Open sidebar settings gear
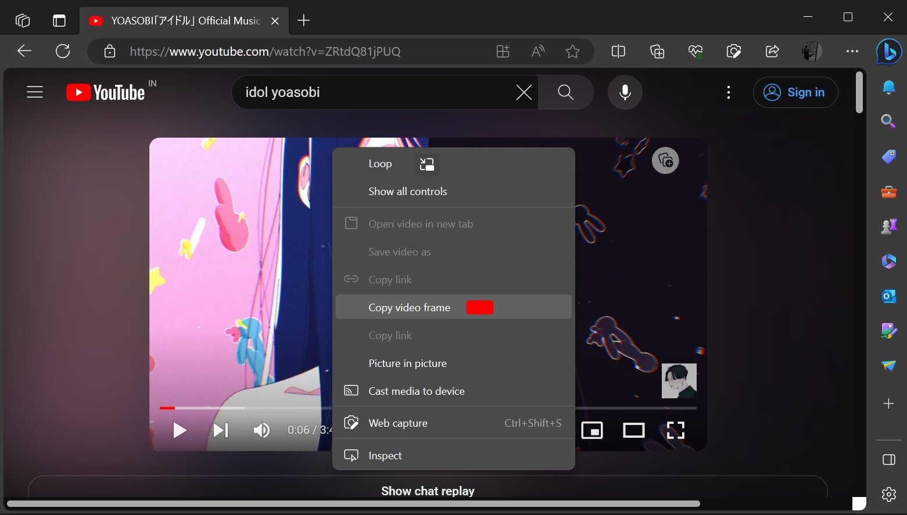This screenshot has height=515, width=907. [888, 494]
